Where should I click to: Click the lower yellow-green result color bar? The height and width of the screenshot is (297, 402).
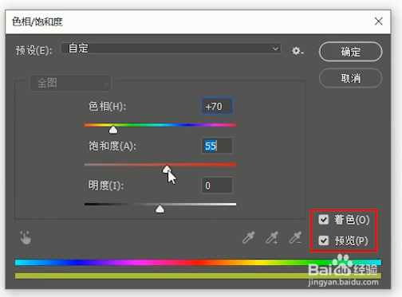[198, 276]
